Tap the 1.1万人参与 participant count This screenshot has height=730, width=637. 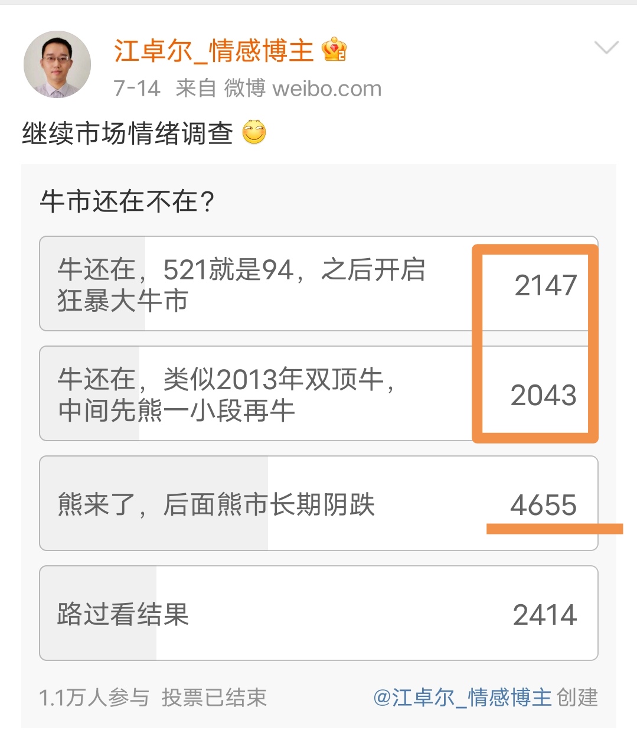[94, 698]
